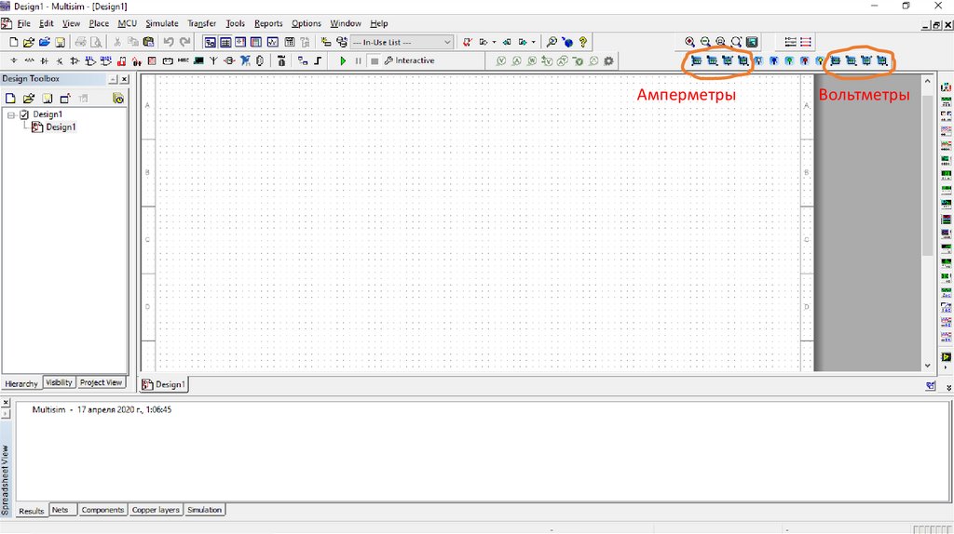Switch to the Nets tab

(60, 510)
